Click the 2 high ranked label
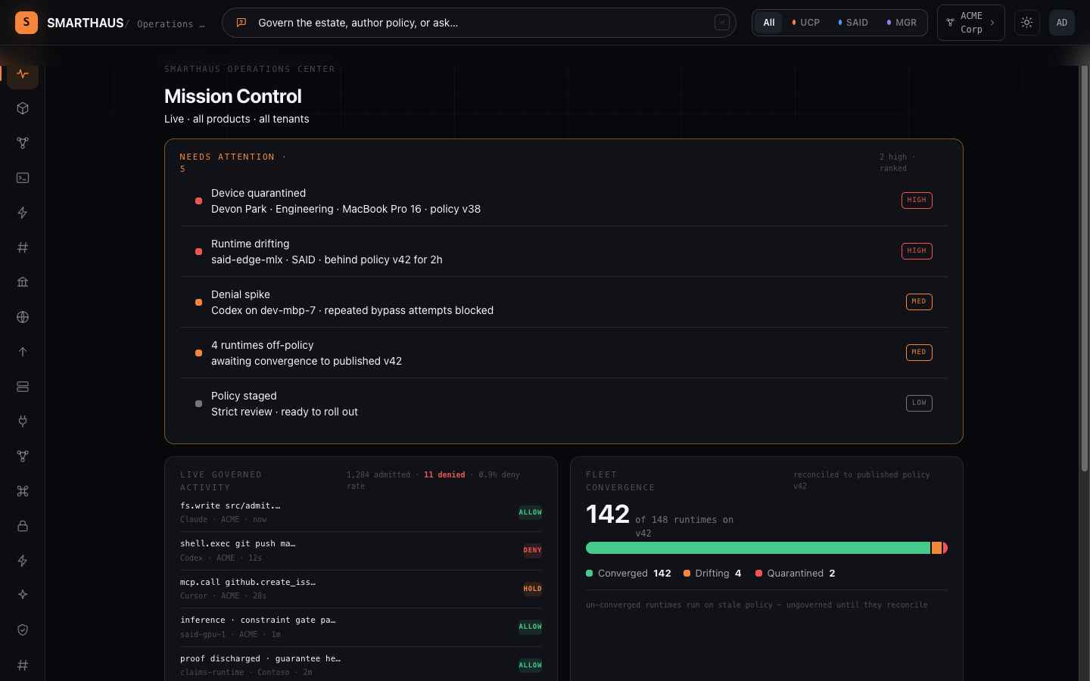 coord(898,163)
